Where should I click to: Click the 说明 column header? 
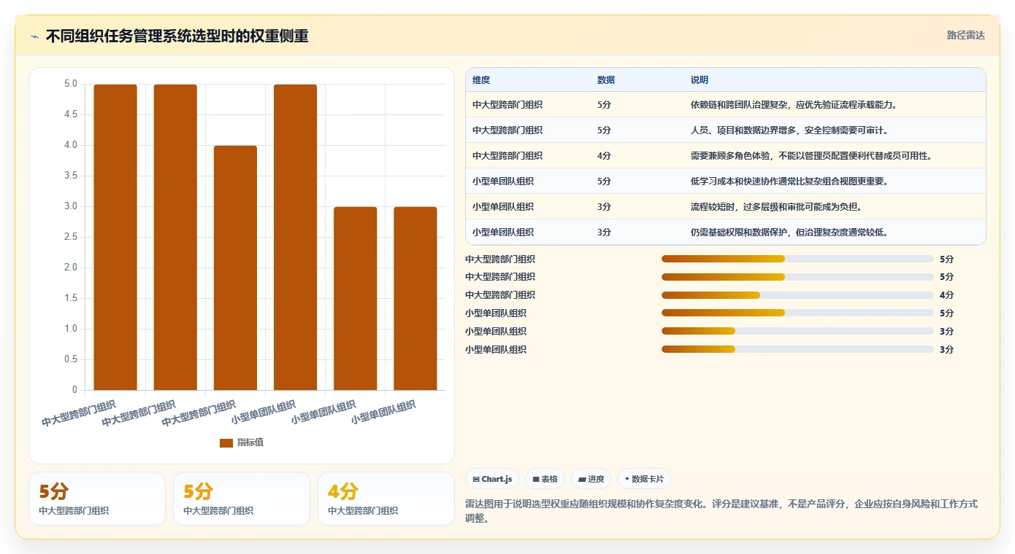click(700, 80)
